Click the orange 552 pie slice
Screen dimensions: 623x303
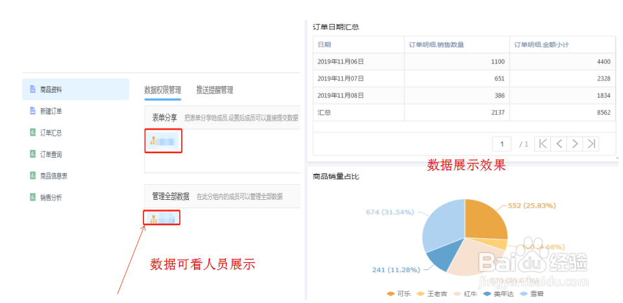pyautogui.click(x=484, y=221)
